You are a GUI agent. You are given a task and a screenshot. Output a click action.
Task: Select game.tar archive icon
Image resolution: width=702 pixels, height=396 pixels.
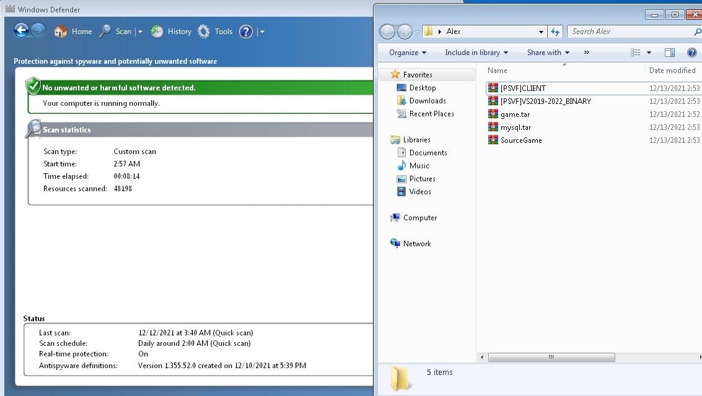coord(493,113)
